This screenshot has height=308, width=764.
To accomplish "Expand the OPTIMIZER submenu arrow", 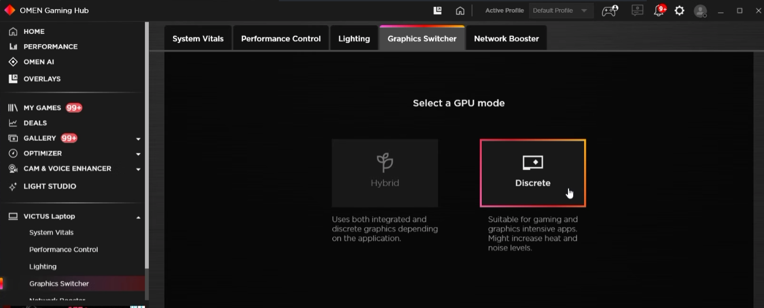I will coord(138,154).
